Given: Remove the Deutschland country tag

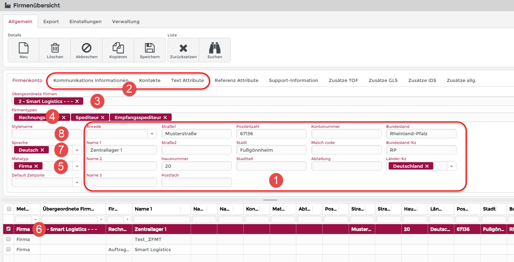Looking at the screenshot, I should tap(427, 166).
